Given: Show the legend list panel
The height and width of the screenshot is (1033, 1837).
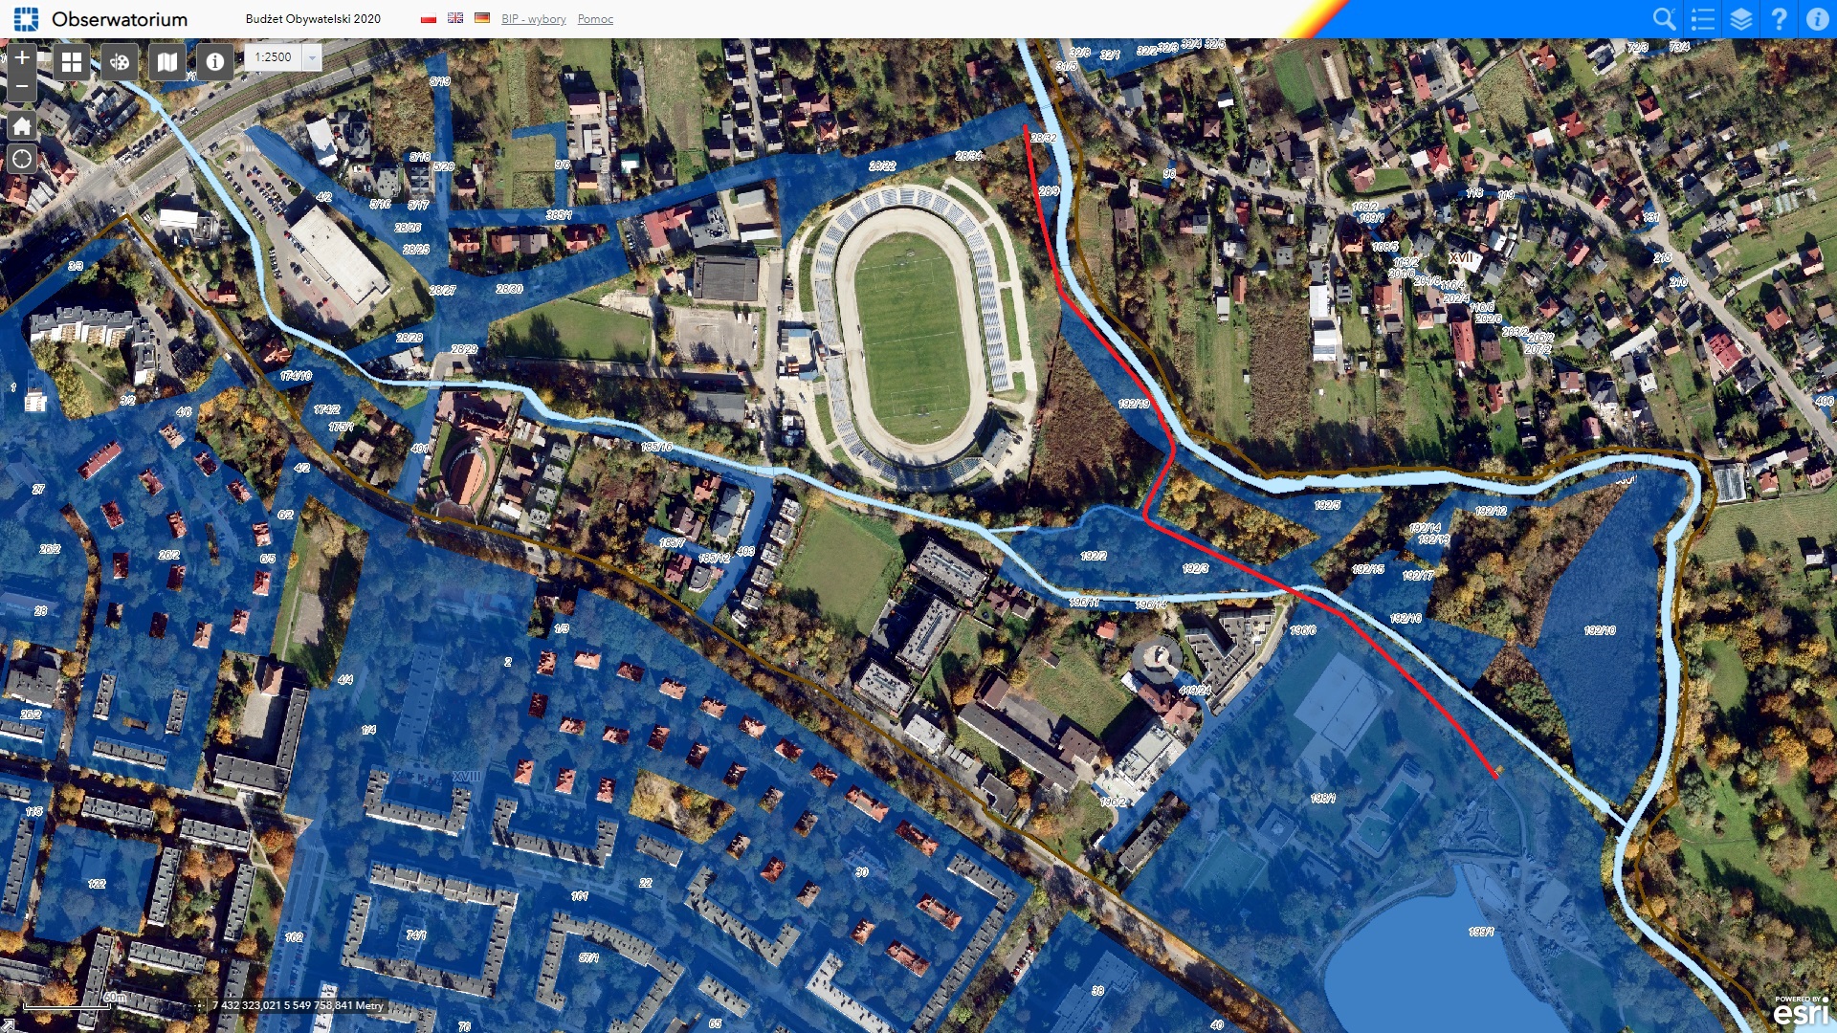Looking at the screenshot, I should click(x=1703, y=19).
